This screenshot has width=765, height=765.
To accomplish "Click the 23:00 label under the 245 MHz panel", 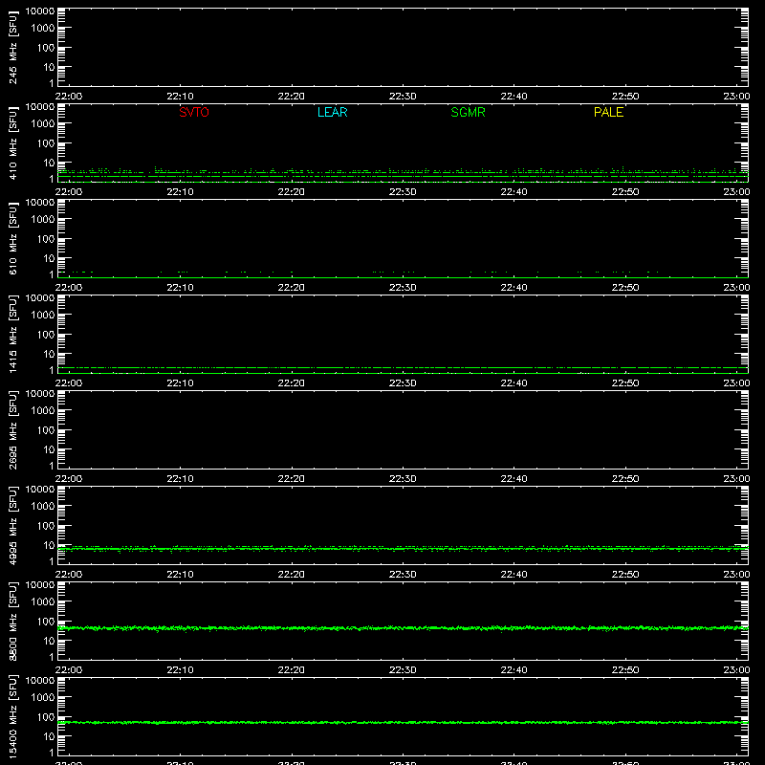I will click(736, 97).
